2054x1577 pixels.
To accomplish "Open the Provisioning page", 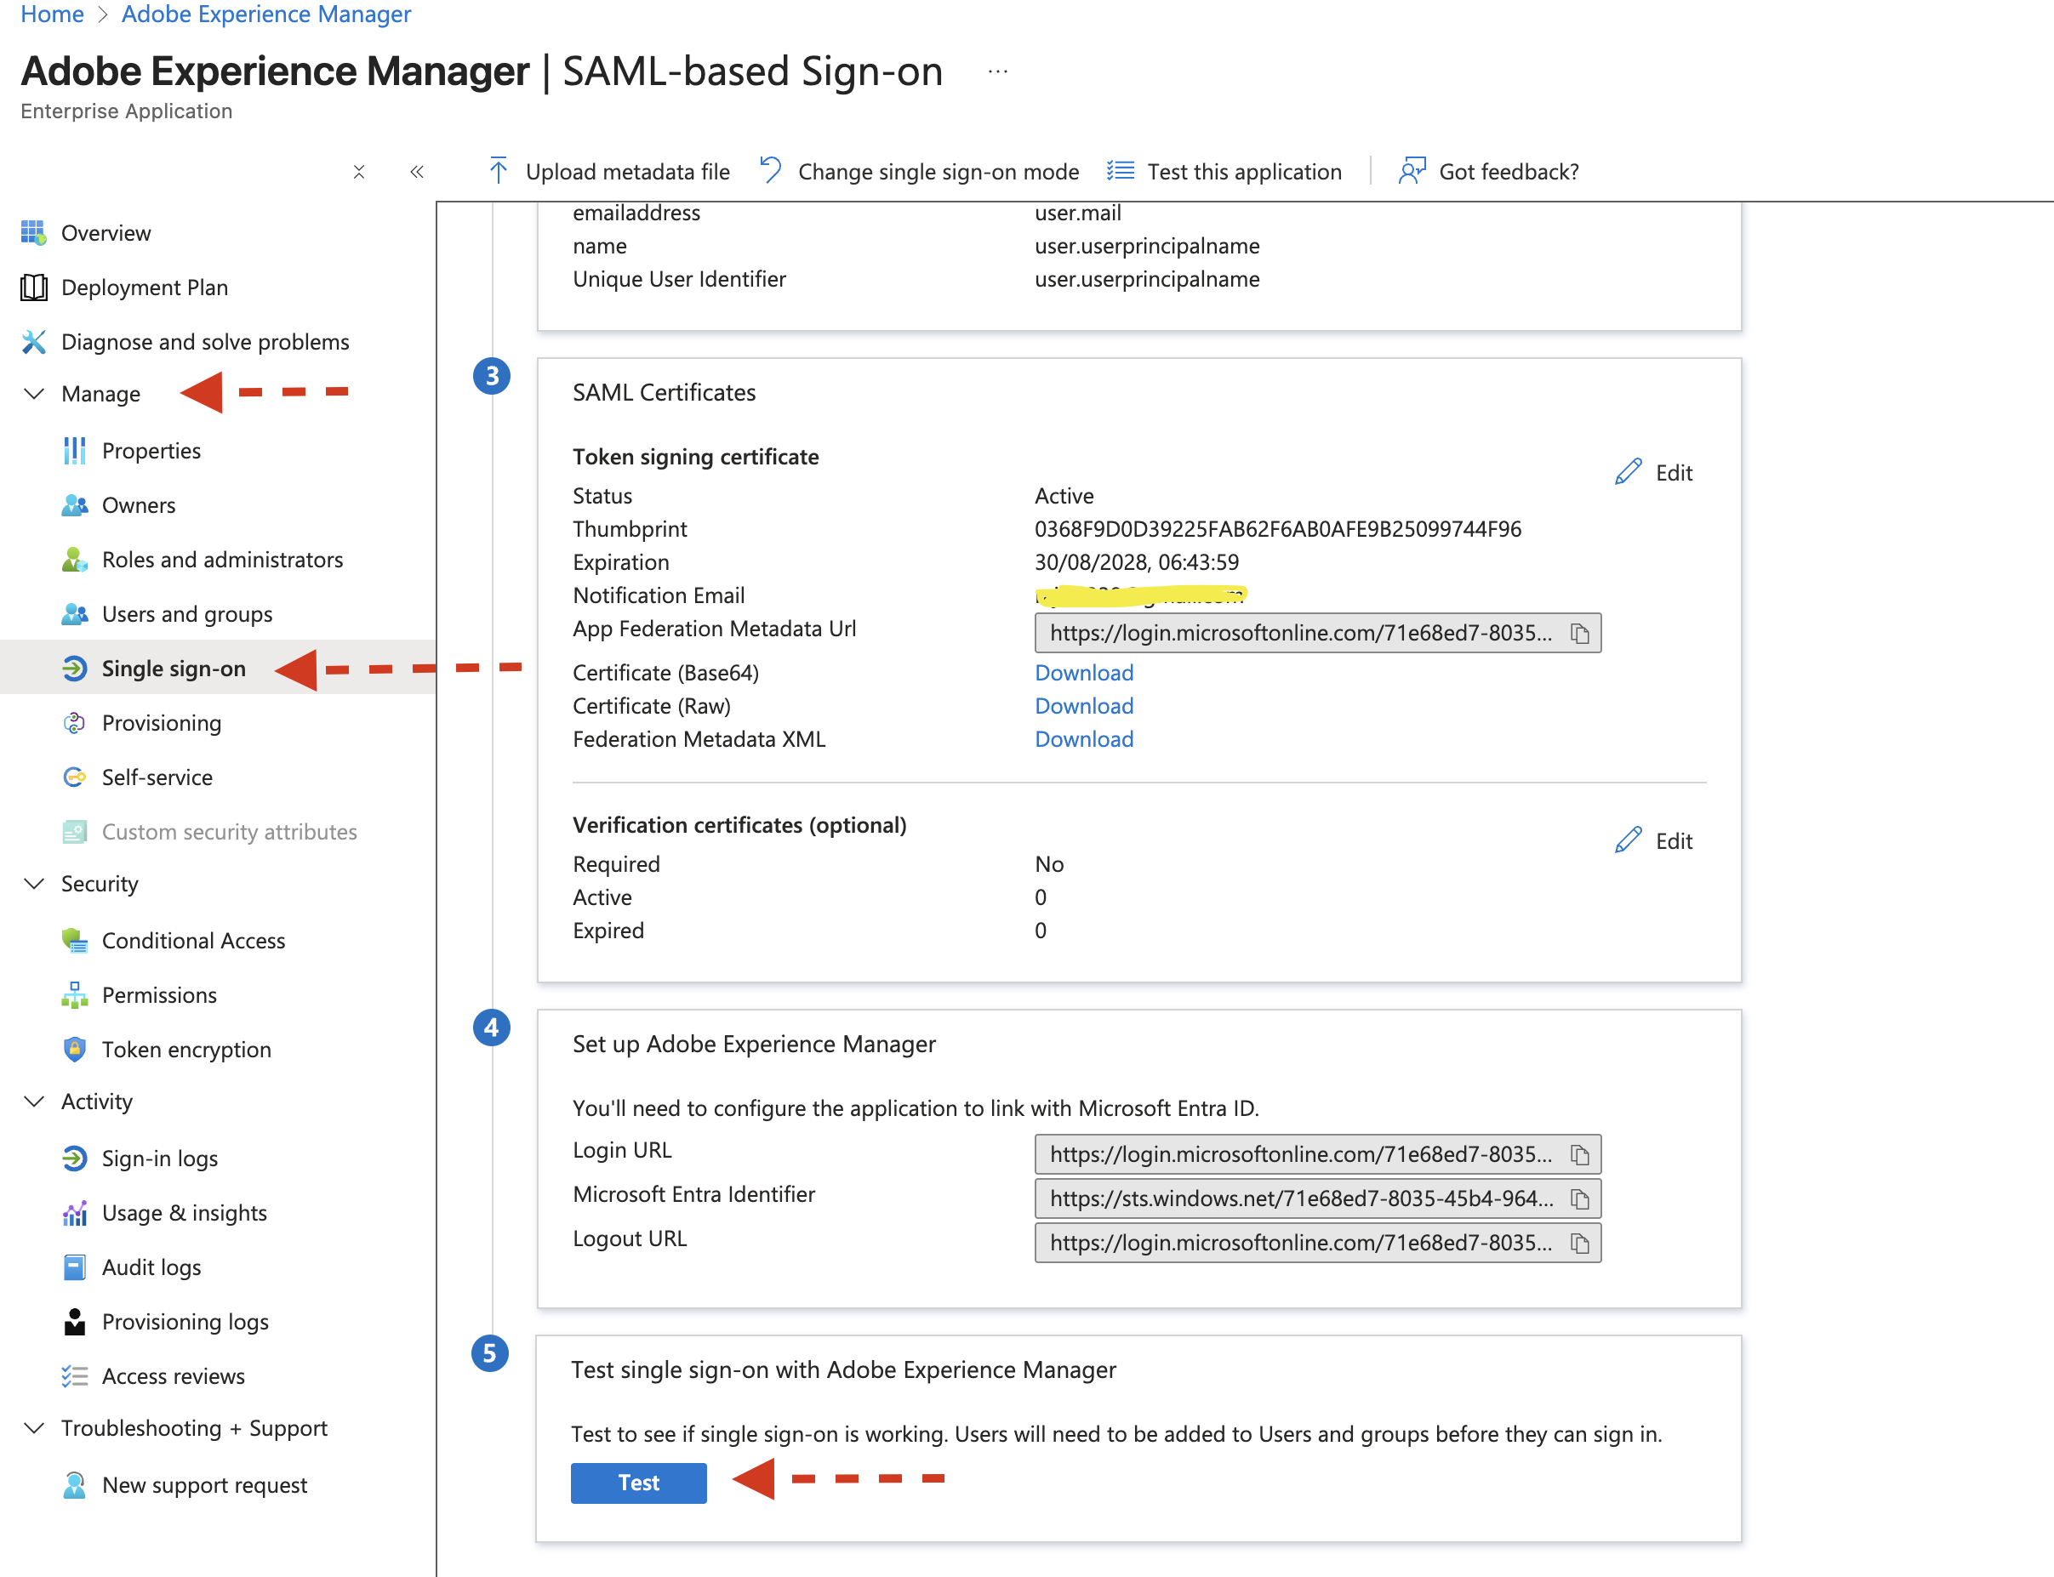I will [x=162, y=723].
